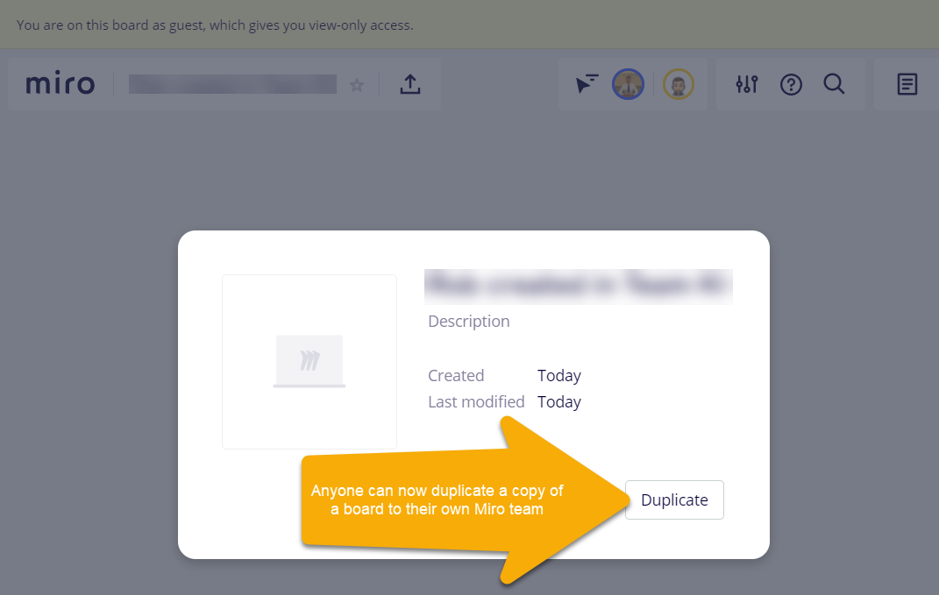This screenshot has width=939, height=595.
Task: Open the export board upload icon
Action: [x=410, y=84]
